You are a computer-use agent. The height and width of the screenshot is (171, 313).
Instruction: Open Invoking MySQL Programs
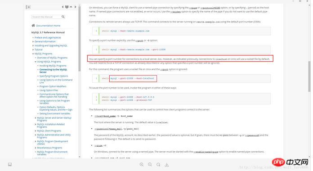coord(53,66)
